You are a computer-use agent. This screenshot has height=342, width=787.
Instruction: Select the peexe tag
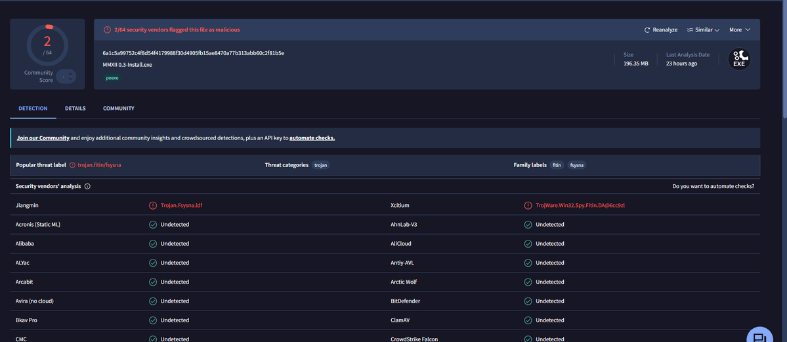112,78
